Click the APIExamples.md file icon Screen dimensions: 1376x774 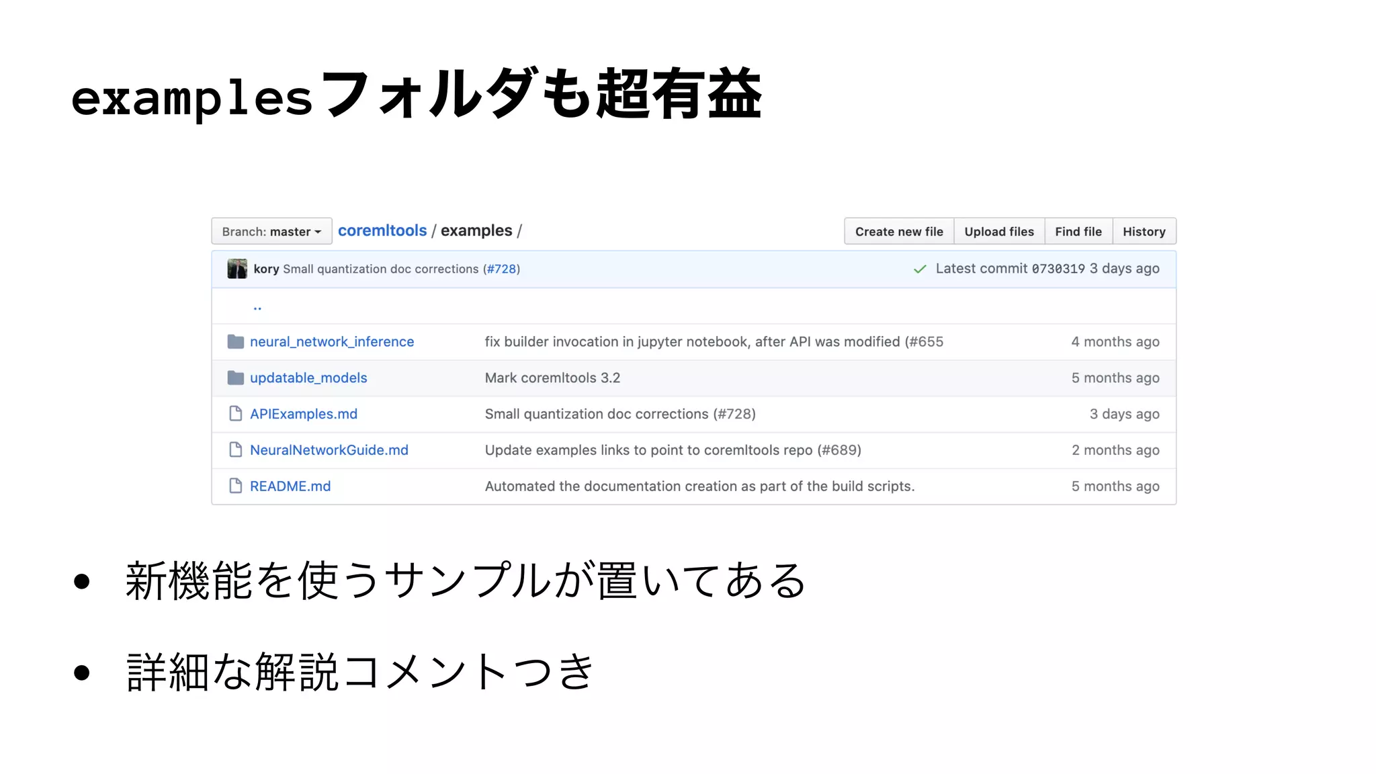tap(235, 414)
